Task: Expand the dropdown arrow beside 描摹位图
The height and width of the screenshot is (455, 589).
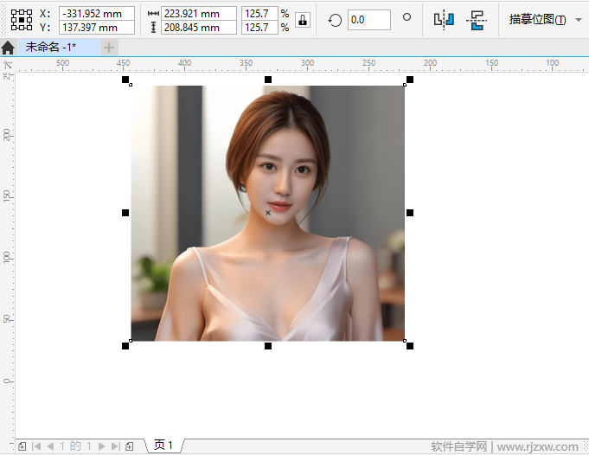Action: (x=578, y=19)
